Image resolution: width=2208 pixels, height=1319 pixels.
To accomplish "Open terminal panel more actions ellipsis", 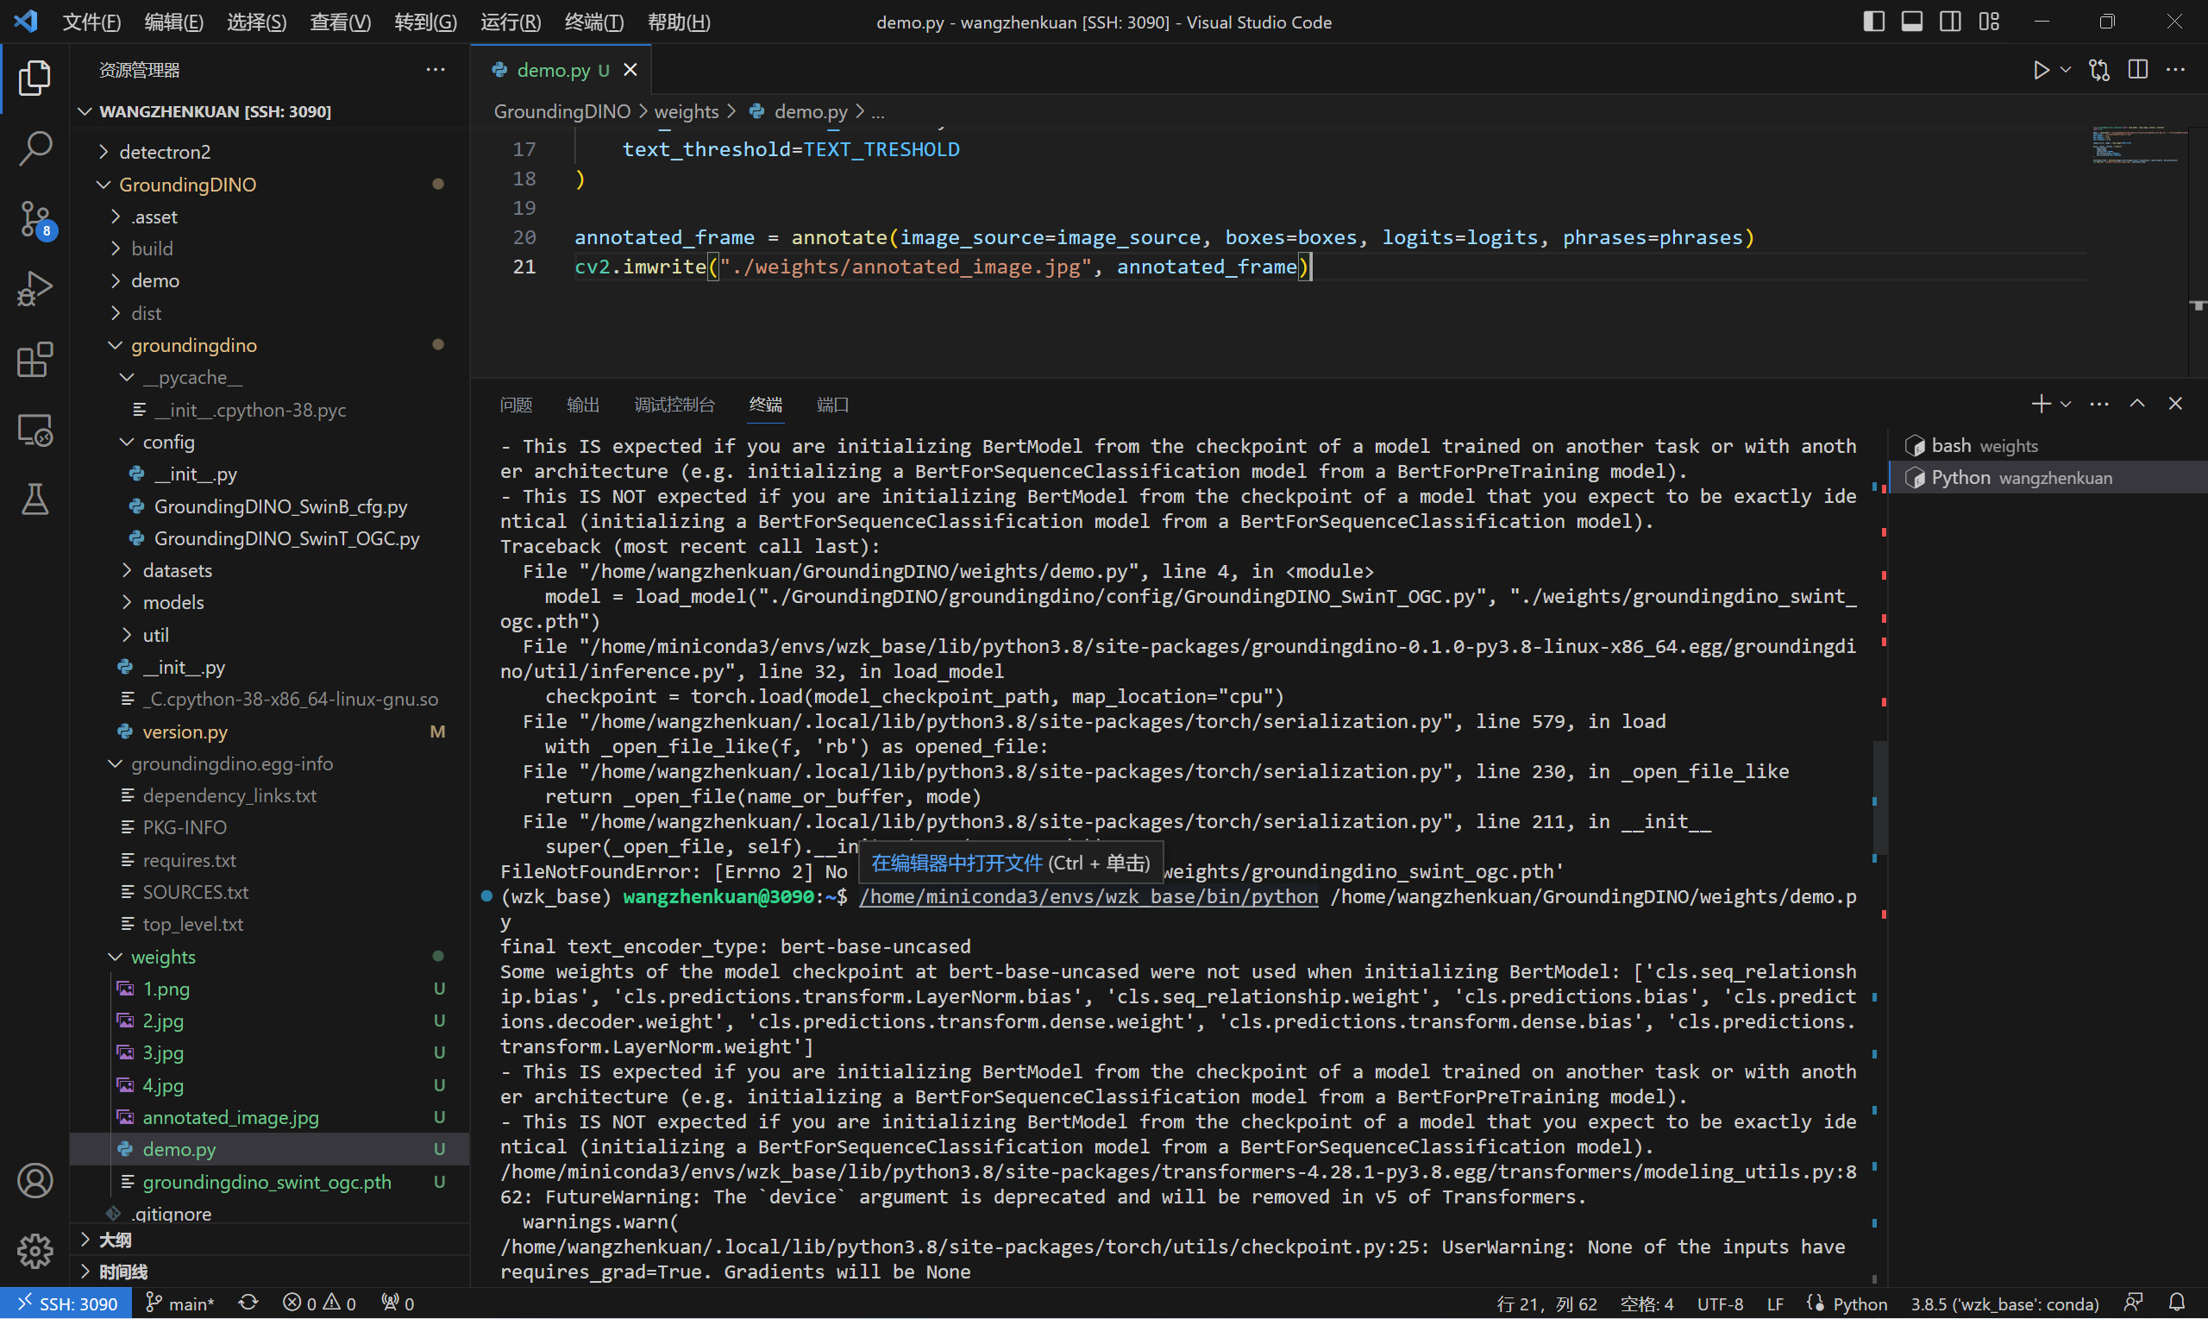I will tap(2098, 404).
